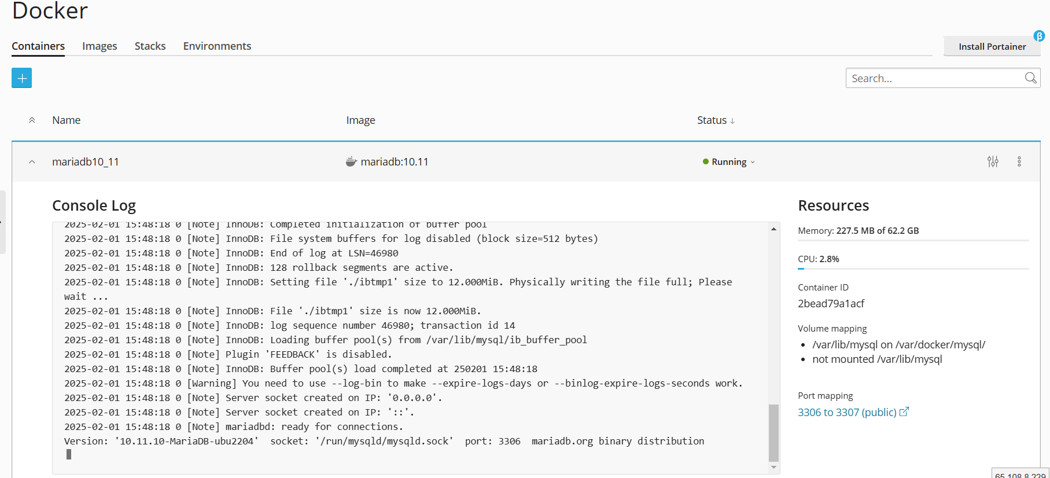Click the container name mariadb10_11
Viewport: 1050px width, 478px height.
(86, 162)
